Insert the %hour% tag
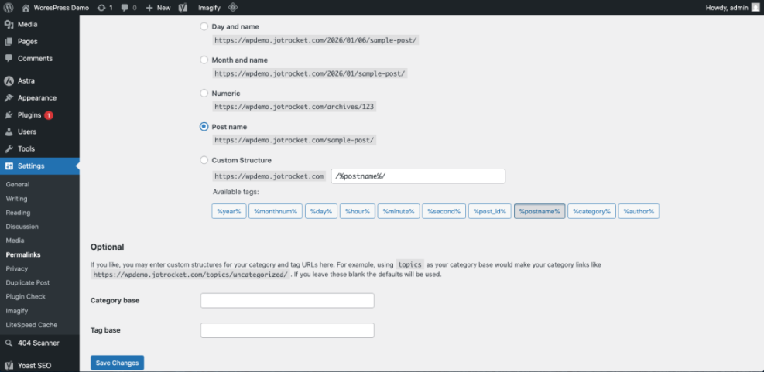The image size is (764, 372). (x=358, y=211)
